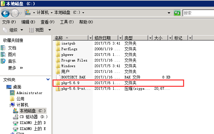Open the 工具(T) menu
The image size is (214, 134).
click(x=67, y=22)
